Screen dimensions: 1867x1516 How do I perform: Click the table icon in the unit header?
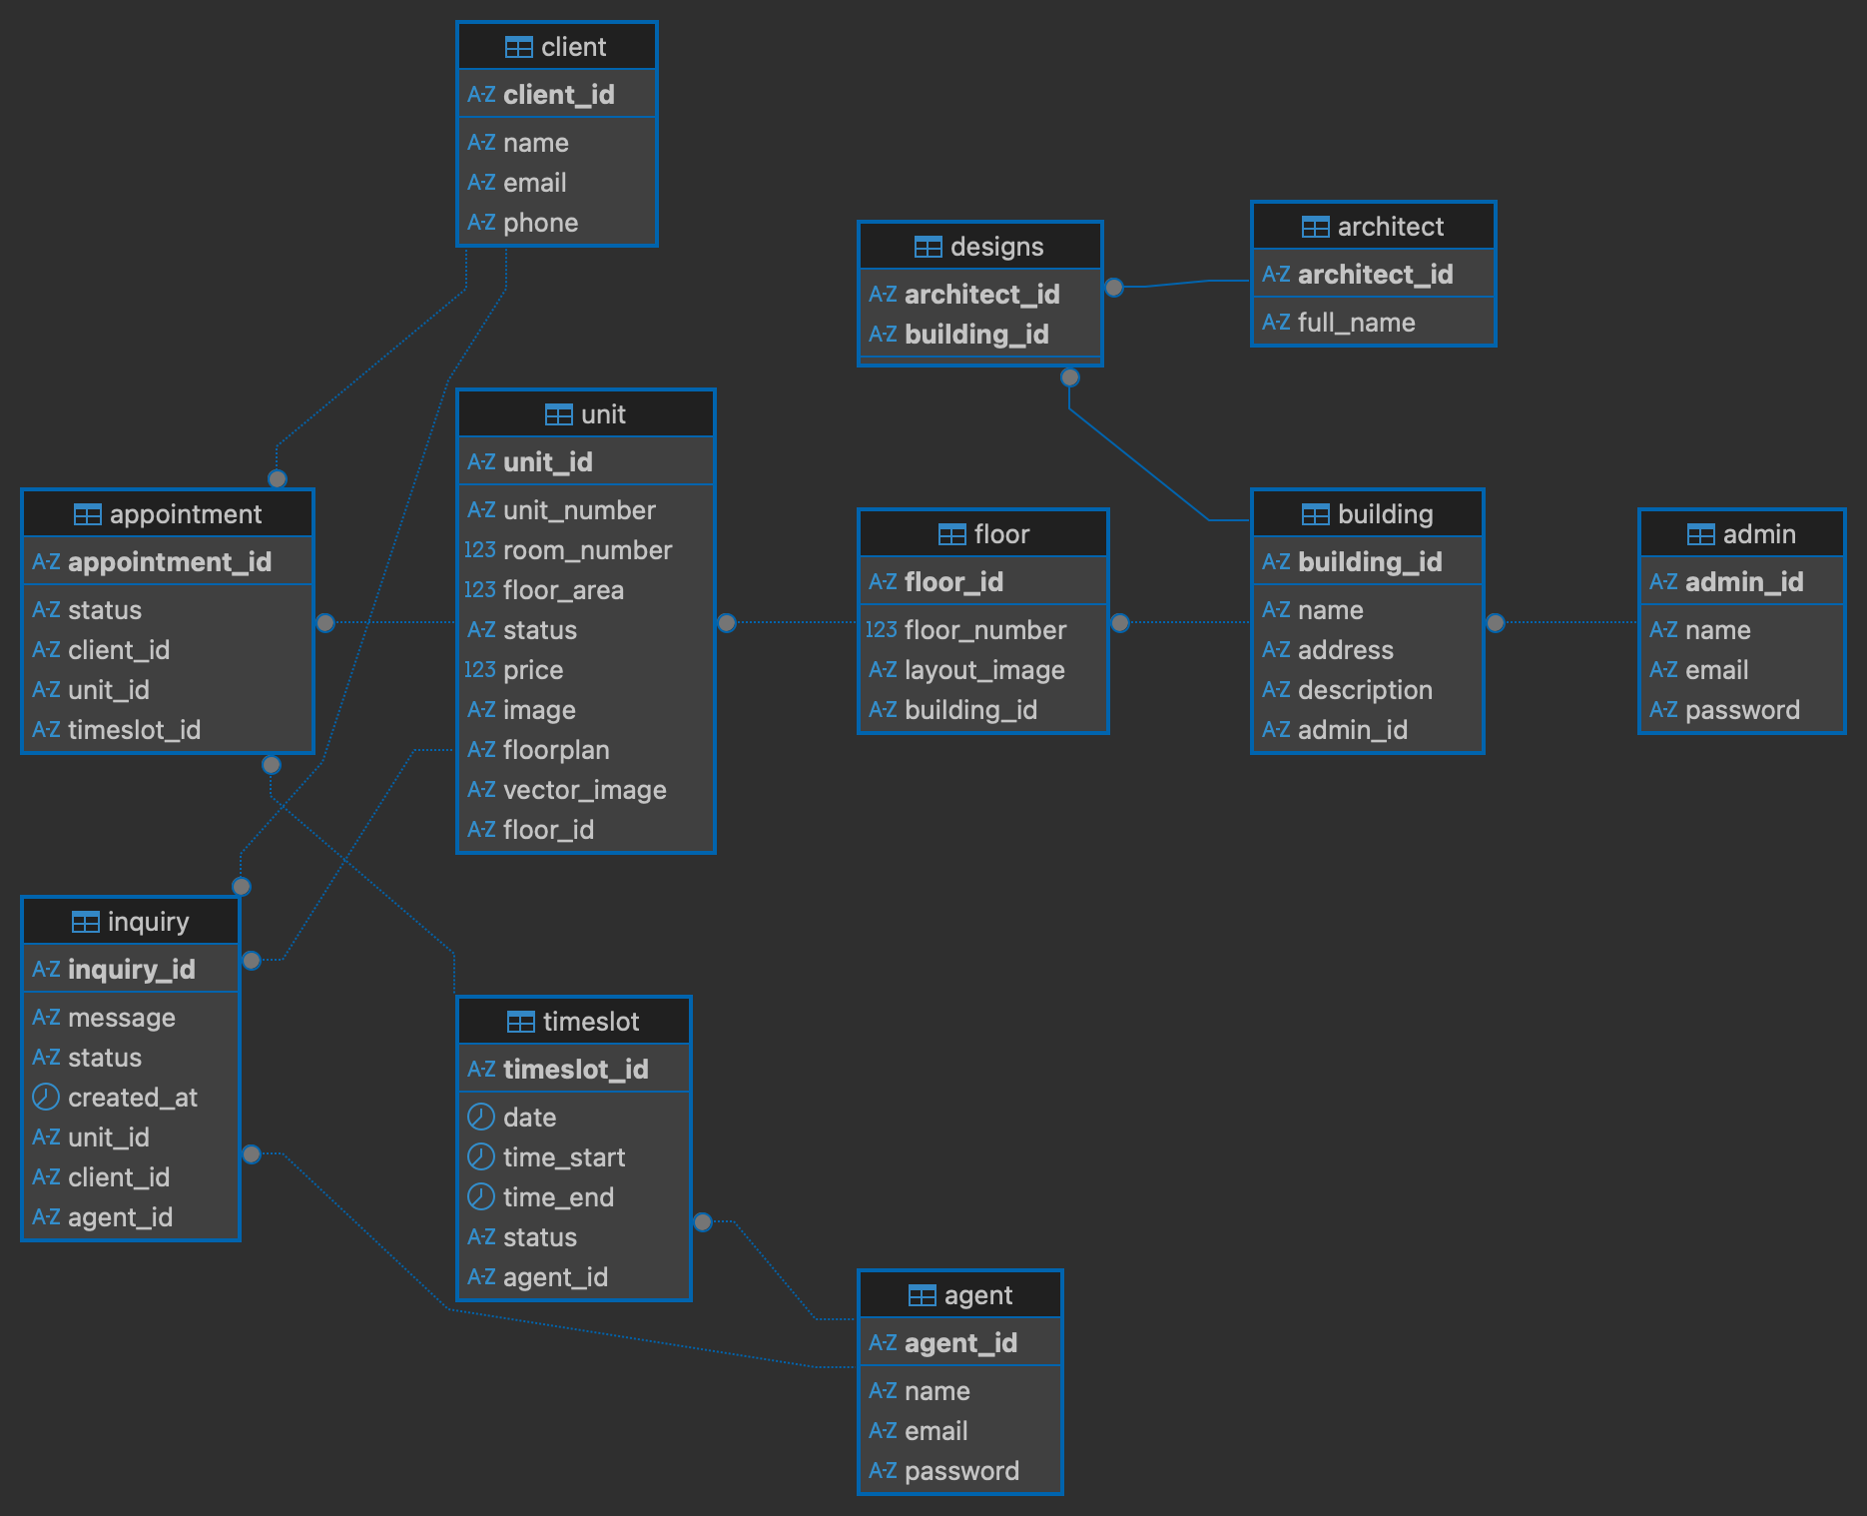pos(559,414)
